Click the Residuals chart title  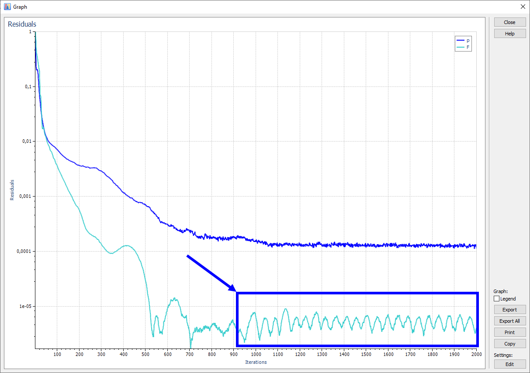pyautogui.click(x=22, y=24)
